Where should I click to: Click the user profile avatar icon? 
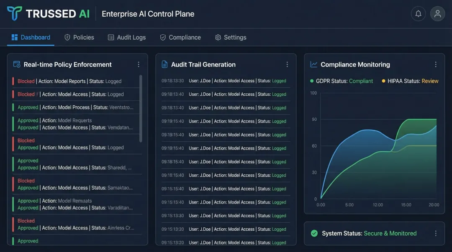pyautogui.click(x=437, y=13)
